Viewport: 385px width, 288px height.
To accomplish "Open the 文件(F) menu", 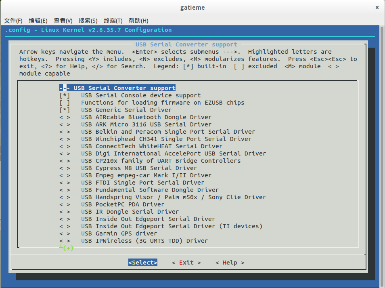I will (13, 21).
